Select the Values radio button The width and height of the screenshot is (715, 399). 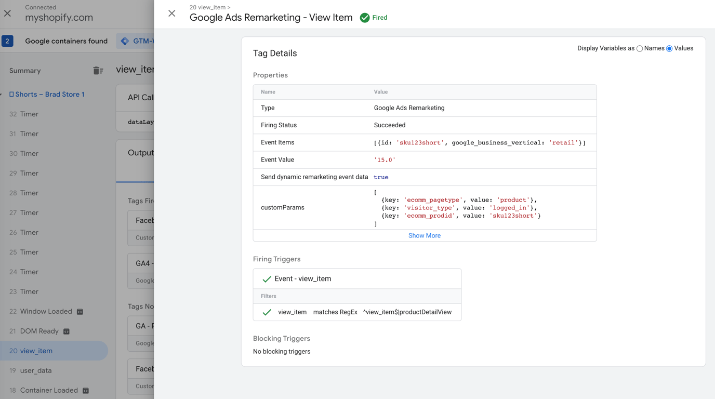click(669, 49)
